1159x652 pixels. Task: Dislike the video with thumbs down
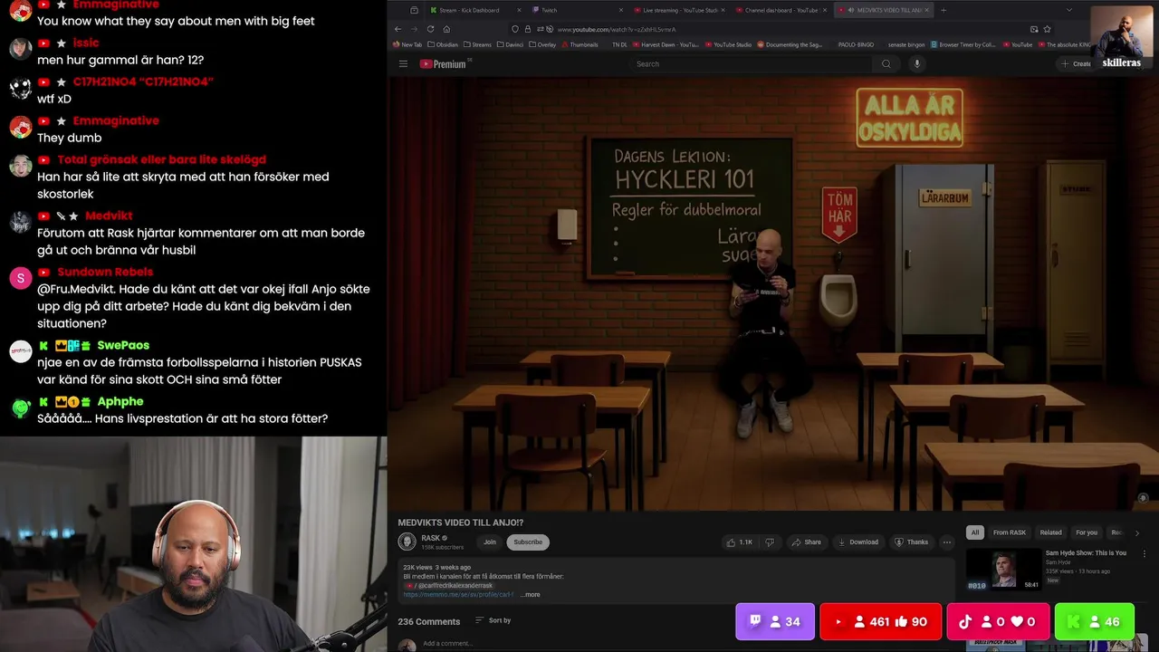[x=770, y=542]
